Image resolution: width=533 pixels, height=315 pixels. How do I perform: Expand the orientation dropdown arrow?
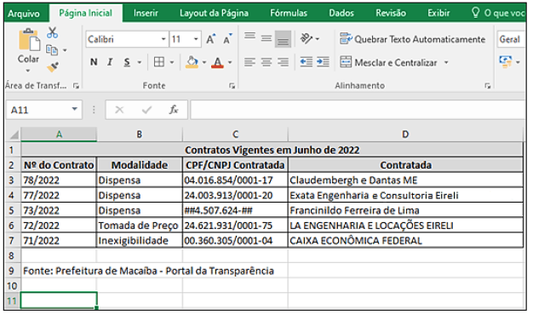[318, 39]
